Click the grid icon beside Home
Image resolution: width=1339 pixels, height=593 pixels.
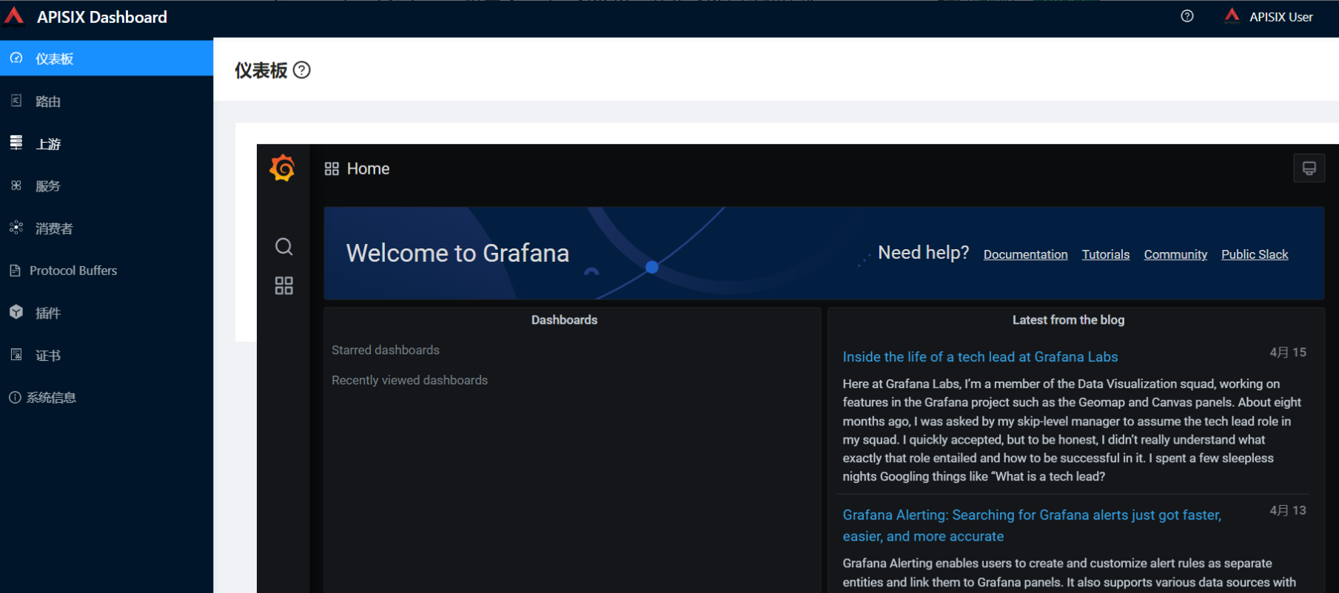coord(332,169)
